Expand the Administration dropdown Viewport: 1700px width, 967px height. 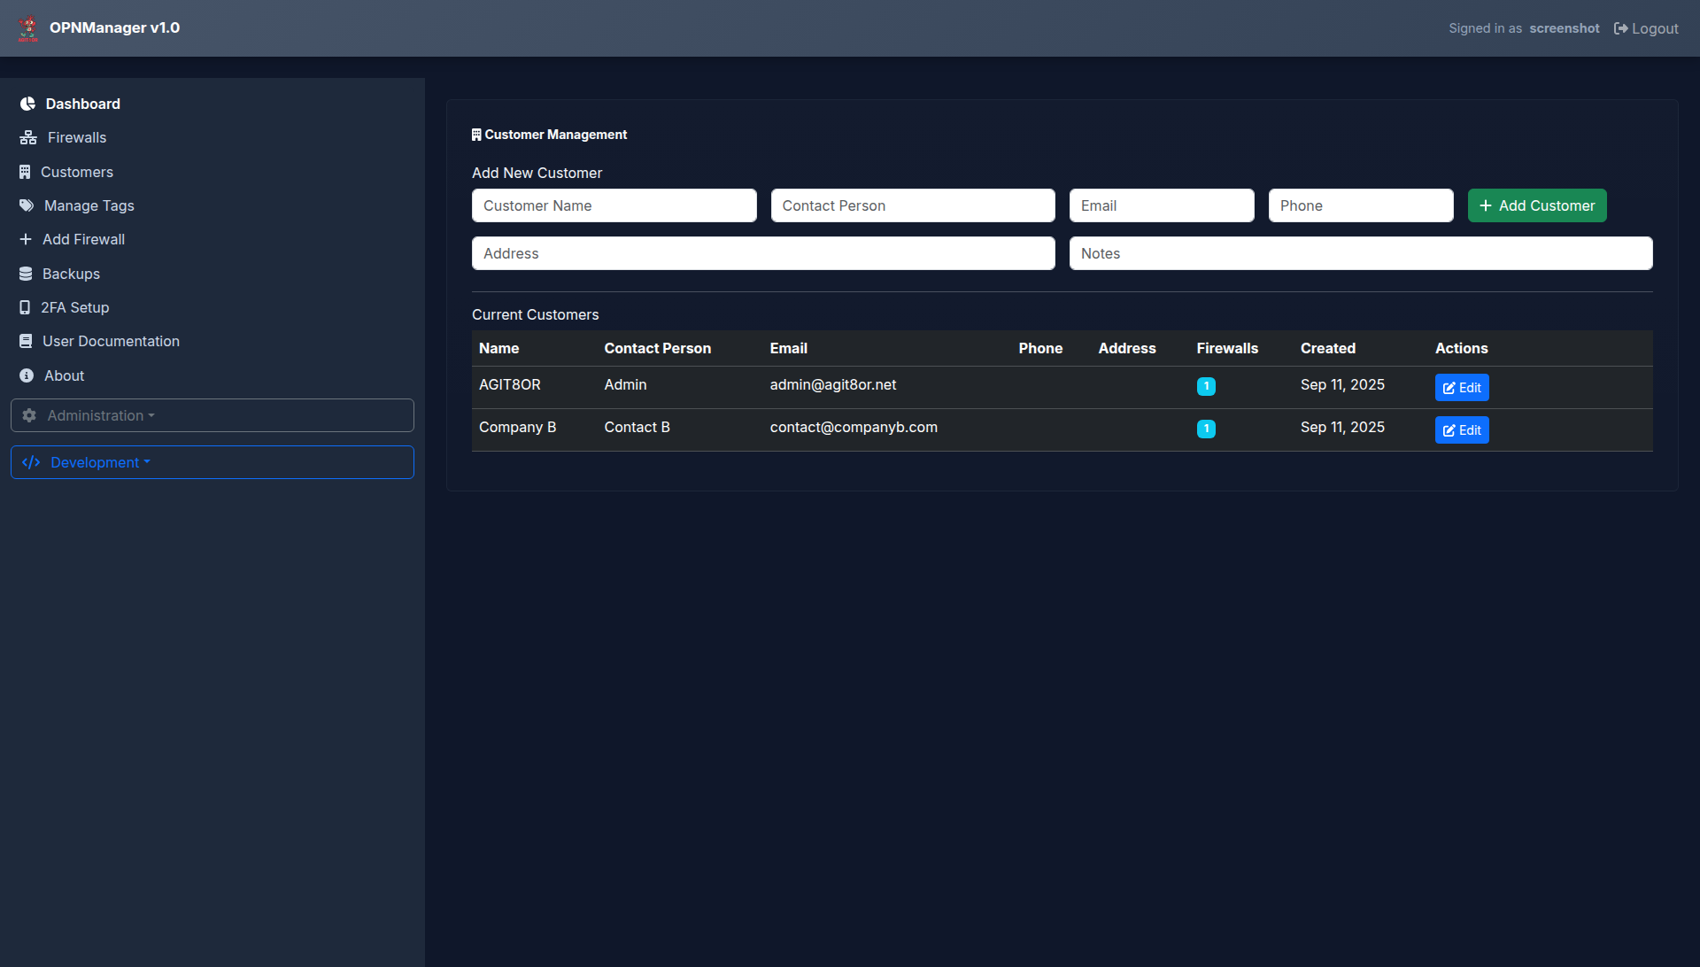(212, 415)
